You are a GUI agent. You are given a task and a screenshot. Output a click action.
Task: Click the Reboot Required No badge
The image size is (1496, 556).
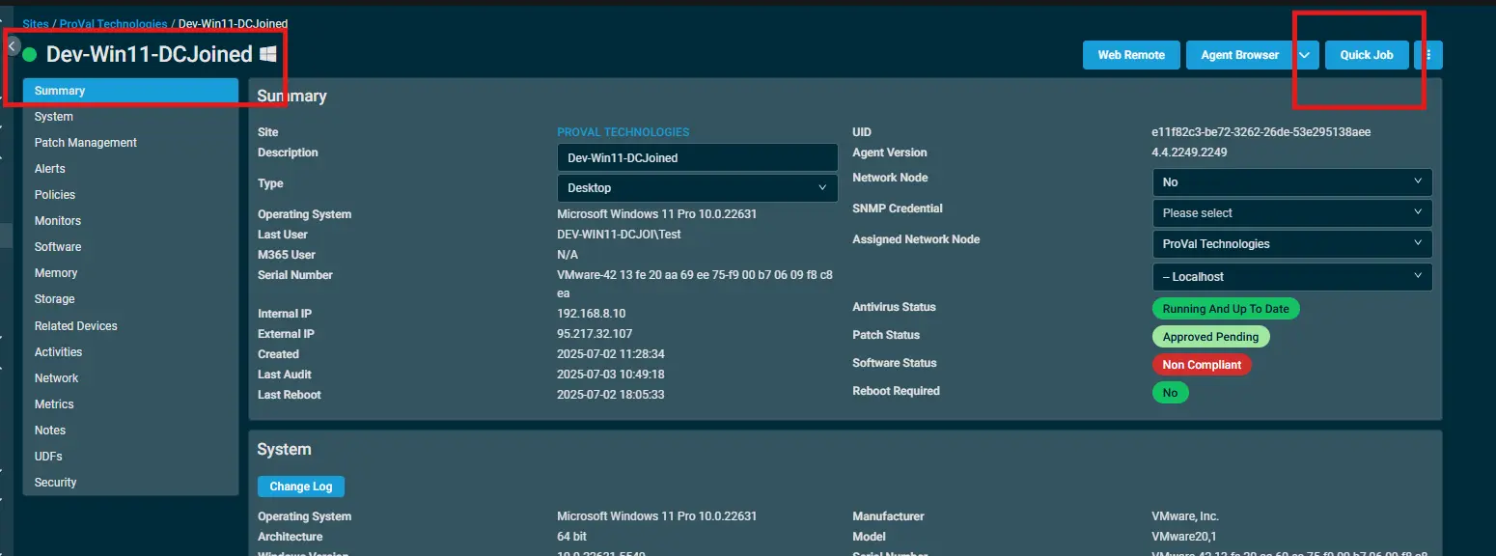pyautogui.click(x=1170, y=393)
